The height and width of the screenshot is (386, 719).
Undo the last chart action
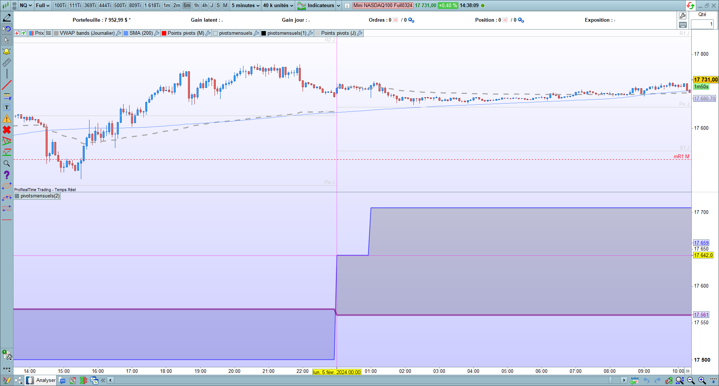tap(646, 381)
